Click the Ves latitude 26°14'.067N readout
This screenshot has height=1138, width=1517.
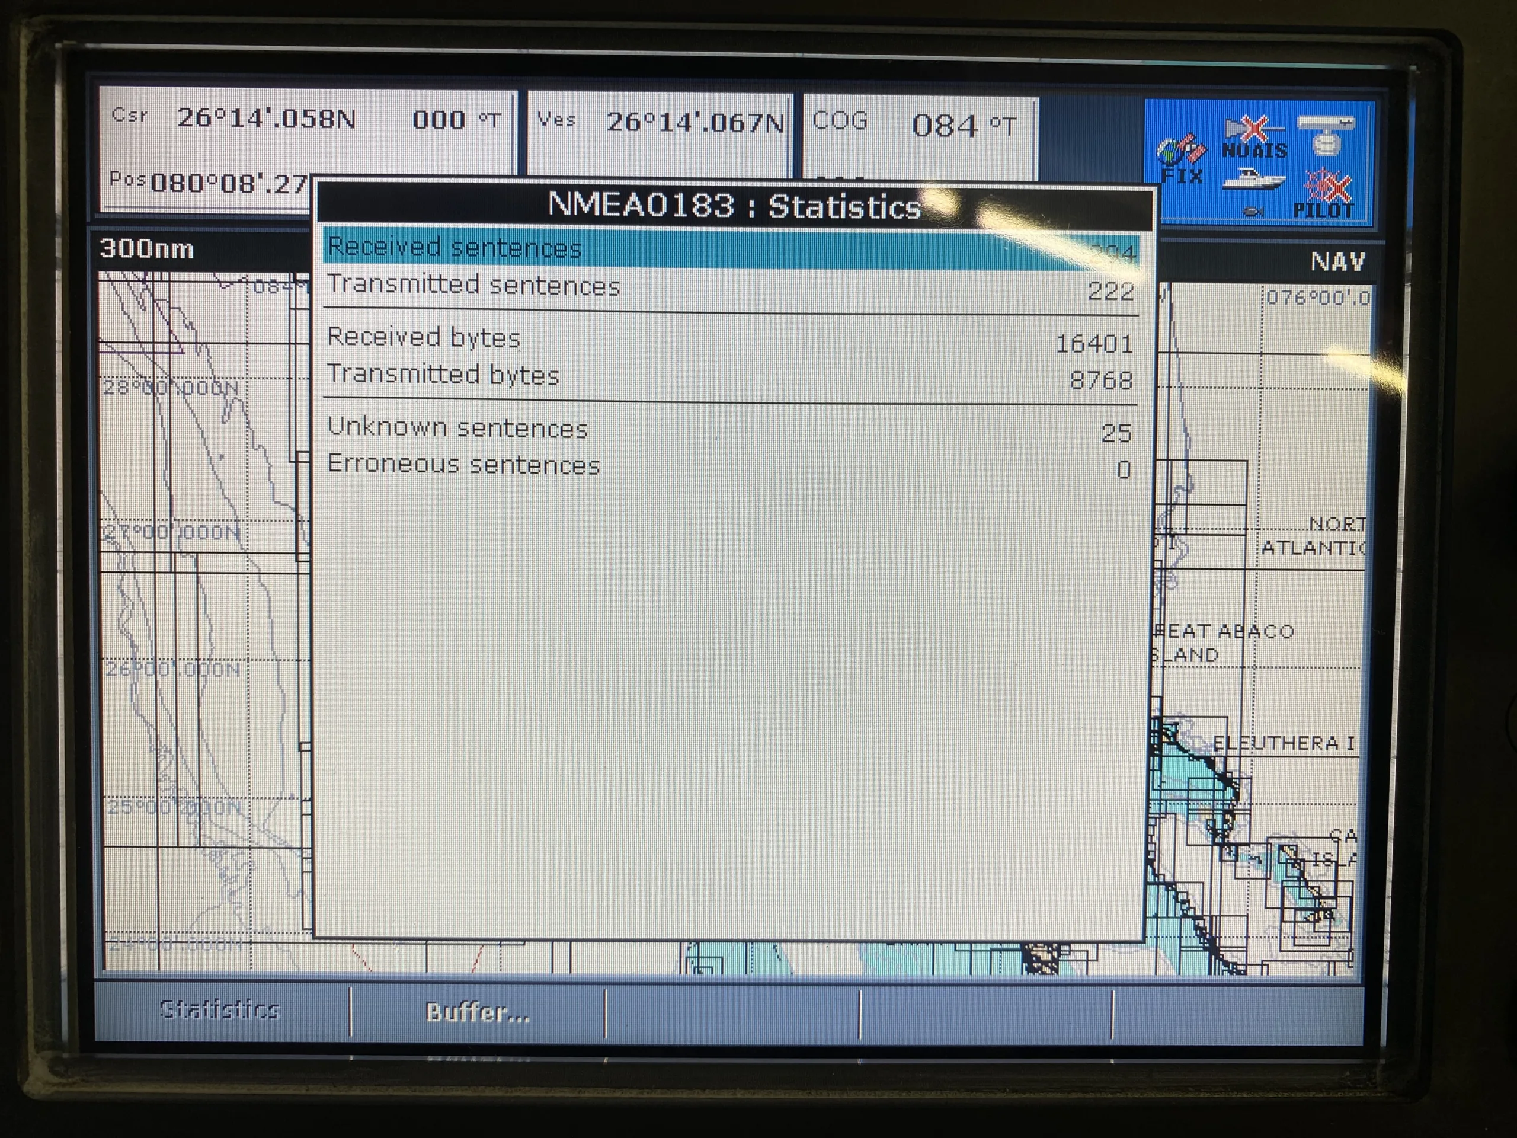(695, 123)
